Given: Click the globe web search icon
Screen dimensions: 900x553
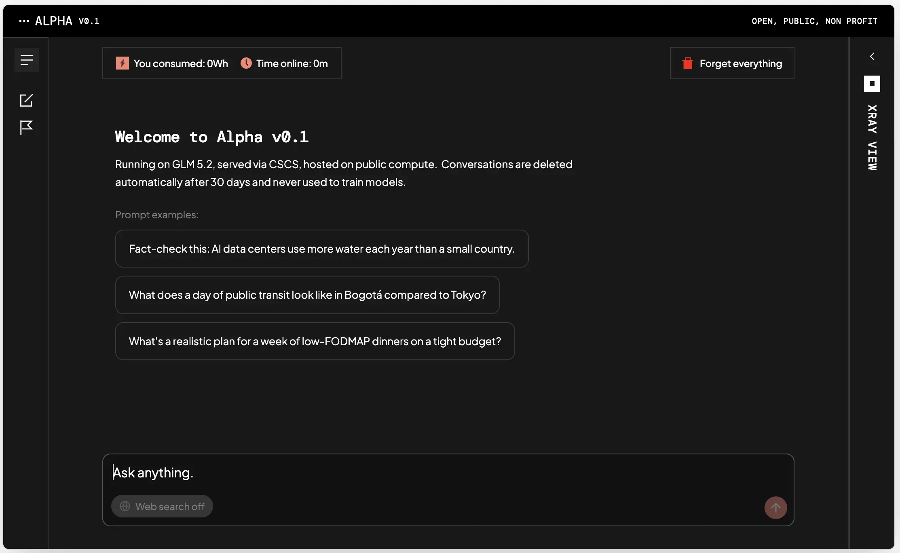Looking at the screenshot, I should pos(125,506).
